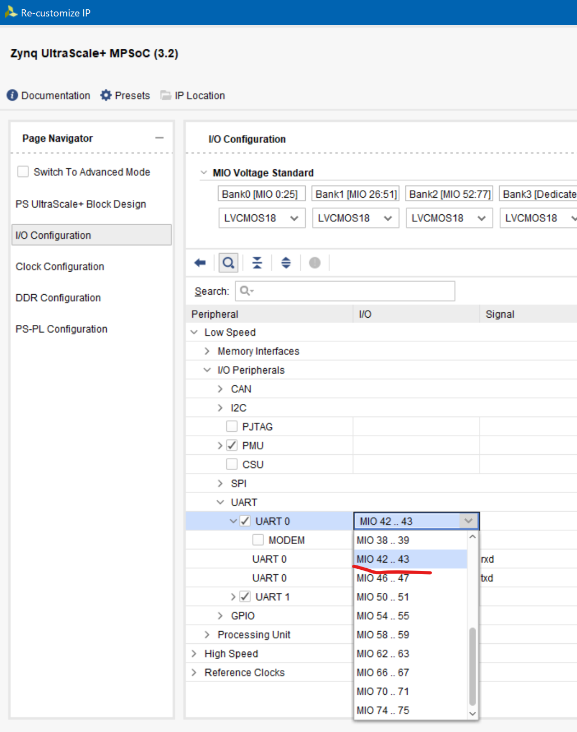Collapse the UART node
577x732 pixels.
(220, 502)
